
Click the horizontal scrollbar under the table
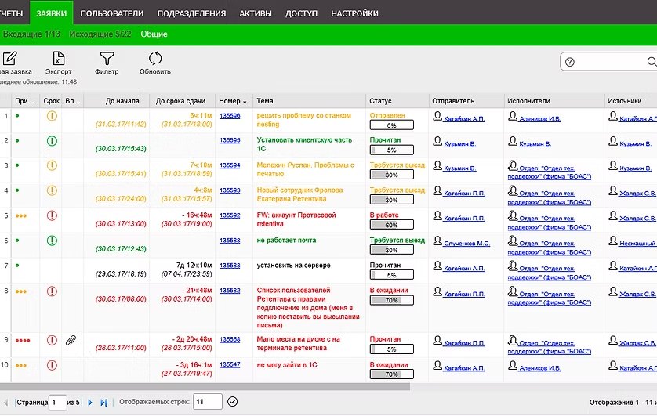tap(205, 387)
